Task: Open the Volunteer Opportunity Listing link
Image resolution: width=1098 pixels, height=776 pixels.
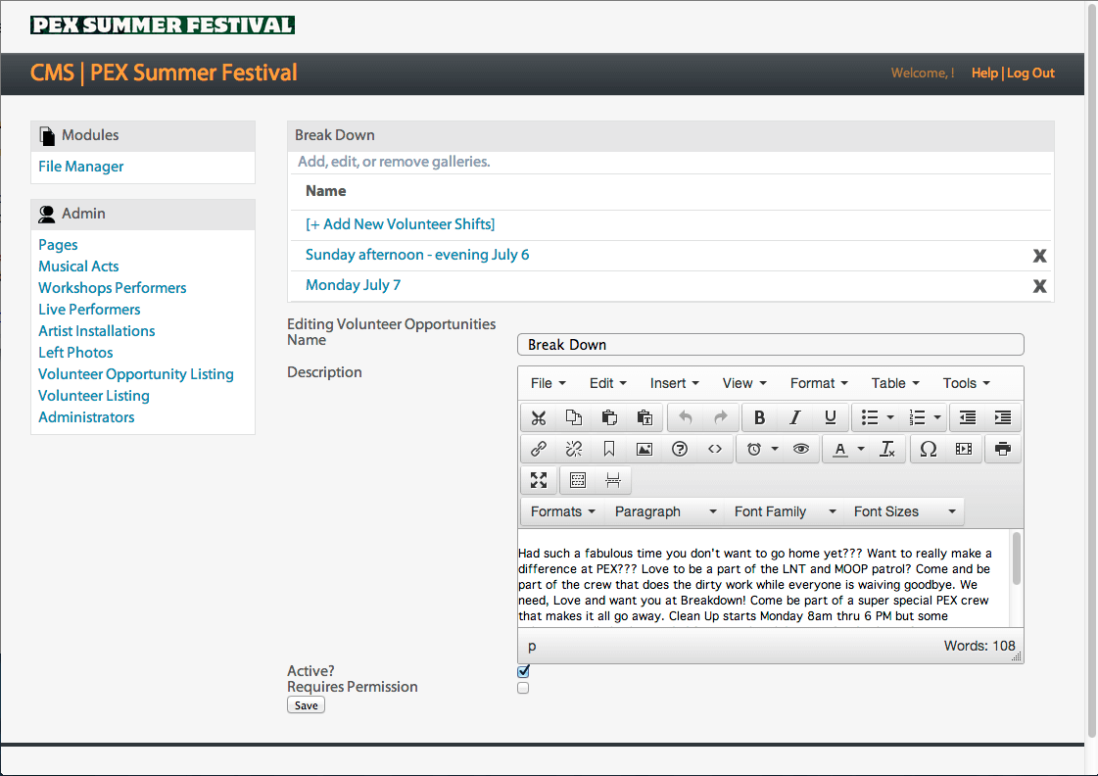Action: [136, 374]
